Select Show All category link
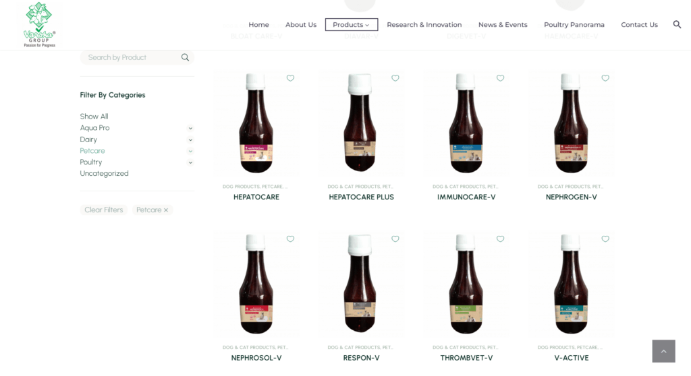Screen dimensions: 691x376 (x=94, y=116)
